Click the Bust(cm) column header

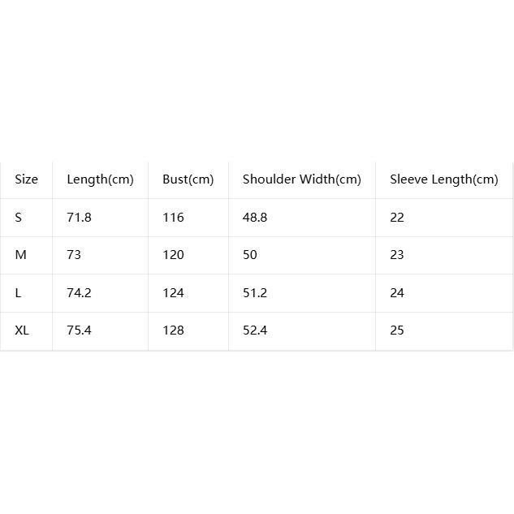[188, 179]
